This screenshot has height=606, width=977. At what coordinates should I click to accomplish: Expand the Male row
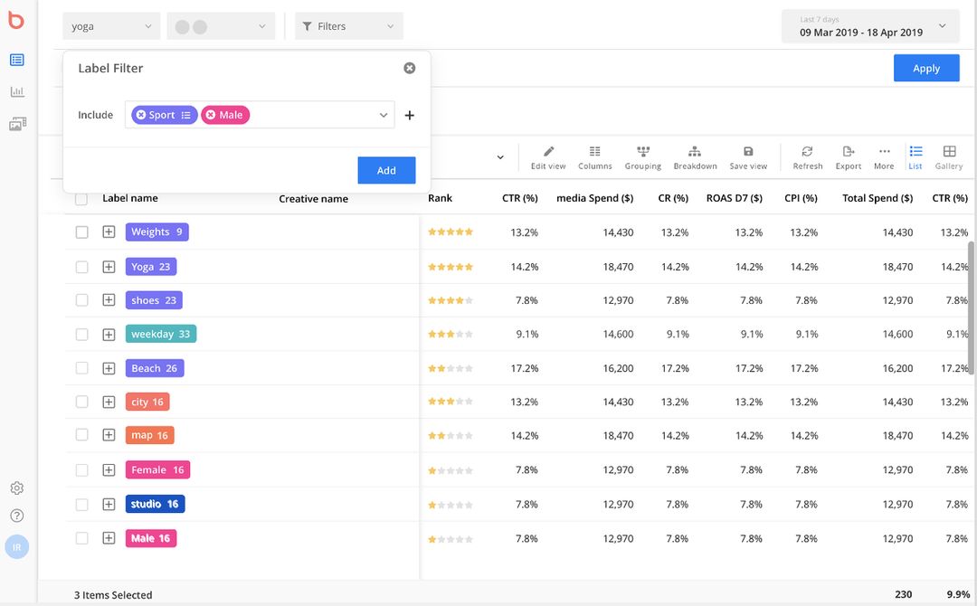[109, 538]
